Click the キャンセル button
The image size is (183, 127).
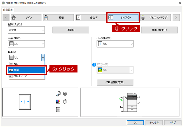click(154, 122)
